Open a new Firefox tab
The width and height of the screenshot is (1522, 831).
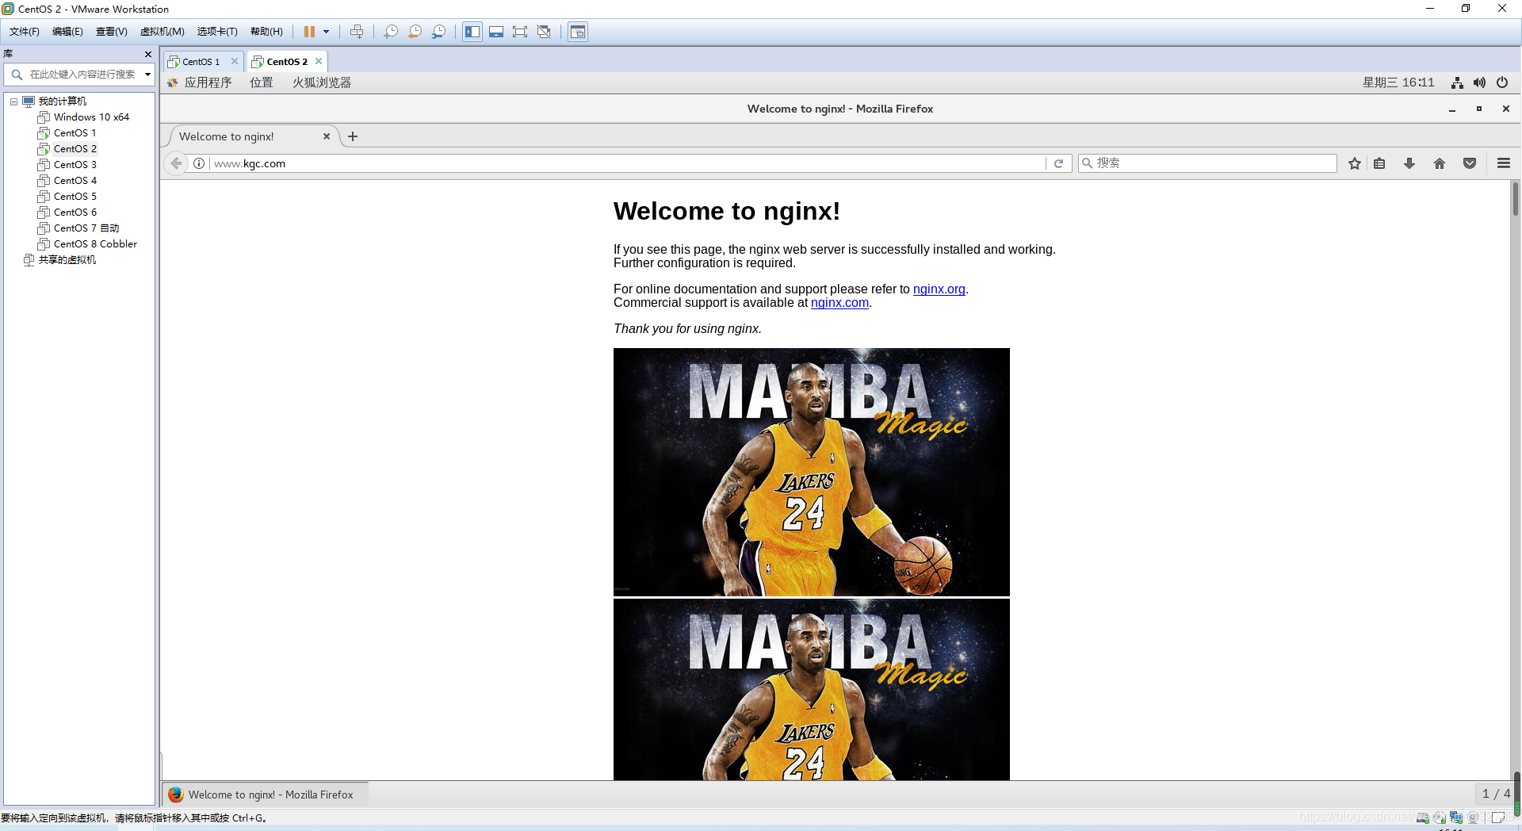(353, 136)
